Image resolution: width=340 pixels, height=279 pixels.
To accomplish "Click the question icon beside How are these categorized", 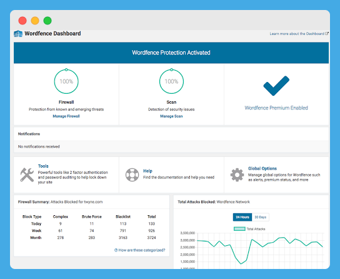I will tap(116, 250).
